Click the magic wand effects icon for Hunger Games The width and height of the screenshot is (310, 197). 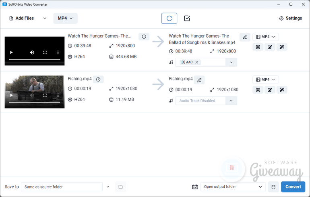[282, 47]
